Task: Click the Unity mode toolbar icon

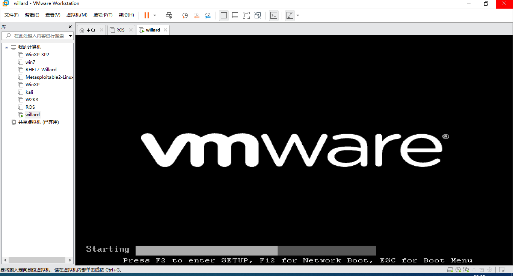Action: [x=258, y=15]
